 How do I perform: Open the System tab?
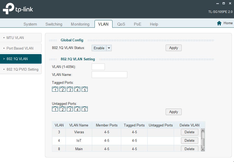click(x=30, y=24)
